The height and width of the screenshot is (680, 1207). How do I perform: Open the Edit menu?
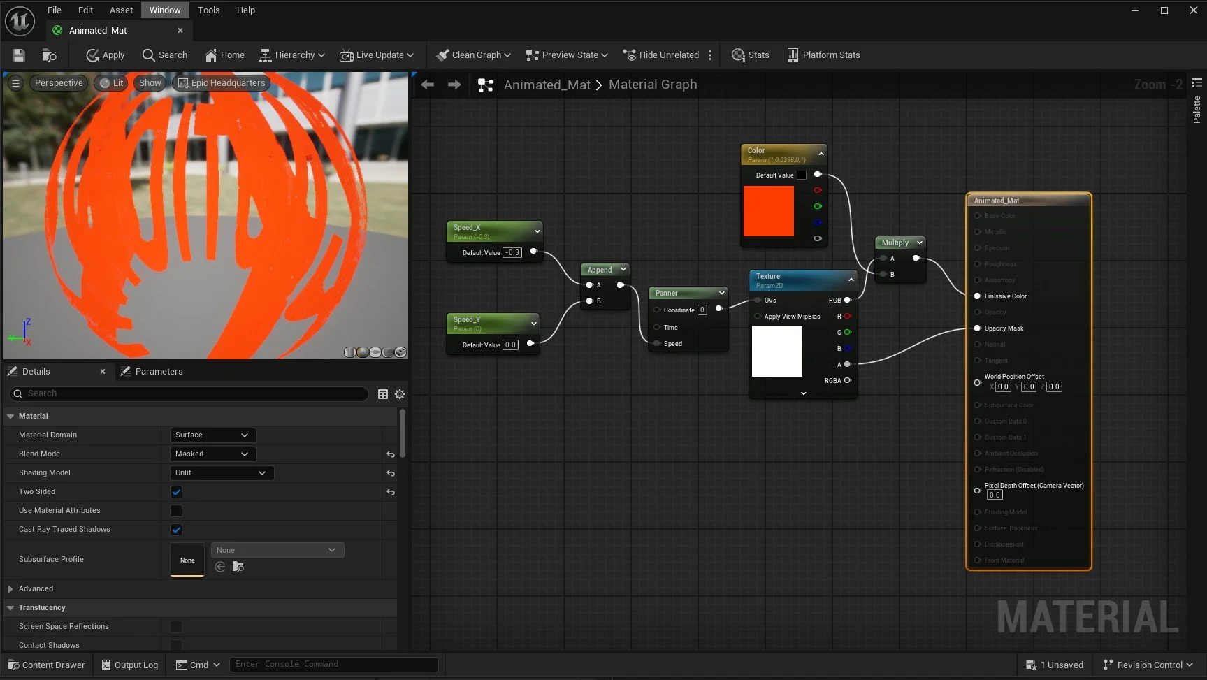[85, 10]
